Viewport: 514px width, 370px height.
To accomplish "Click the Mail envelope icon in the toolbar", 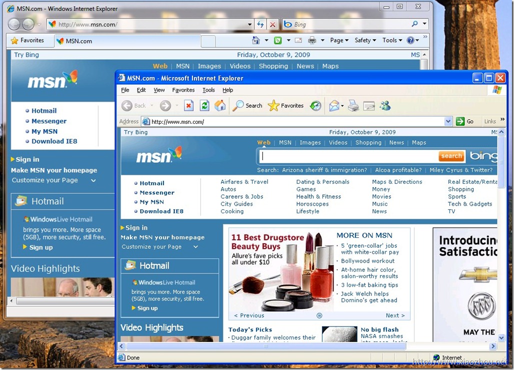I will [334, 106].
